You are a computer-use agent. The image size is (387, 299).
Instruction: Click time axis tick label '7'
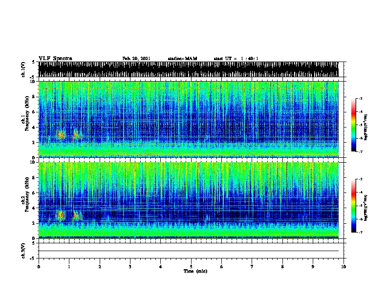click(x=252, y=266)
